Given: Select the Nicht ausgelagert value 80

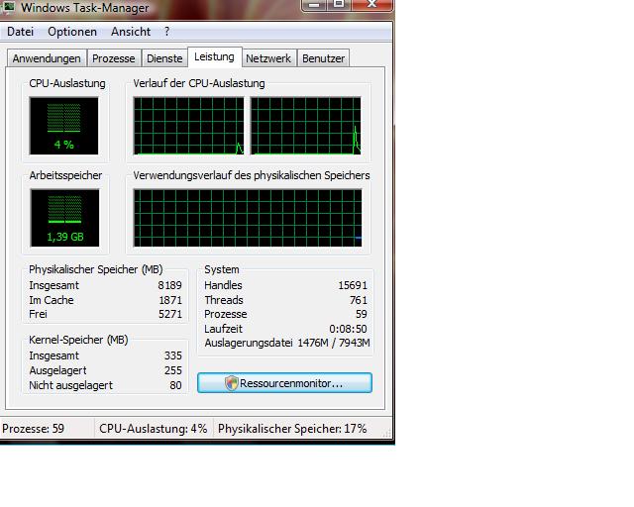Looking at the screenshot, I should [175, 385].
